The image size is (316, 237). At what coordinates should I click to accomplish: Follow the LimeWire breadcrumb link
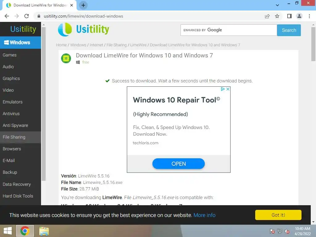click(x=138, y=45)
